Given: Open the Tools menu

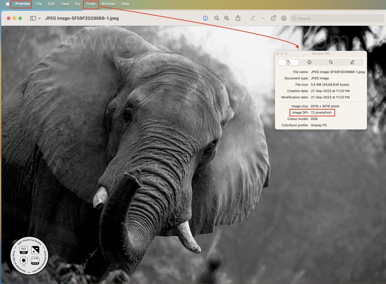Looking at the screenshot, I should (90, 4).
